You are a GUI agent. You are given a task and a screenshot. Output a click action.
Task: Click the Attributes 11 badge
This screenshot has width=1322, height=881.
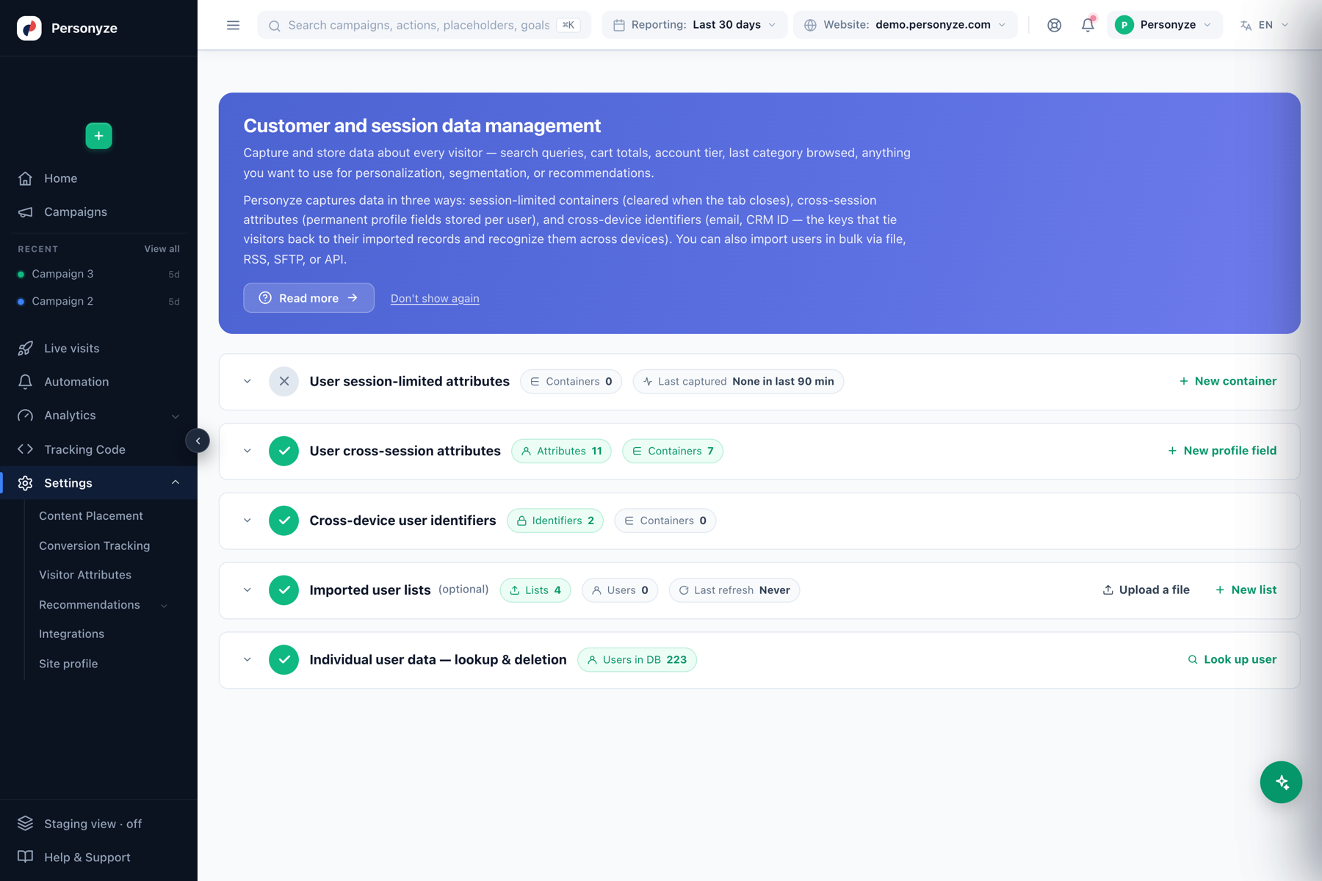click(561, 451)
